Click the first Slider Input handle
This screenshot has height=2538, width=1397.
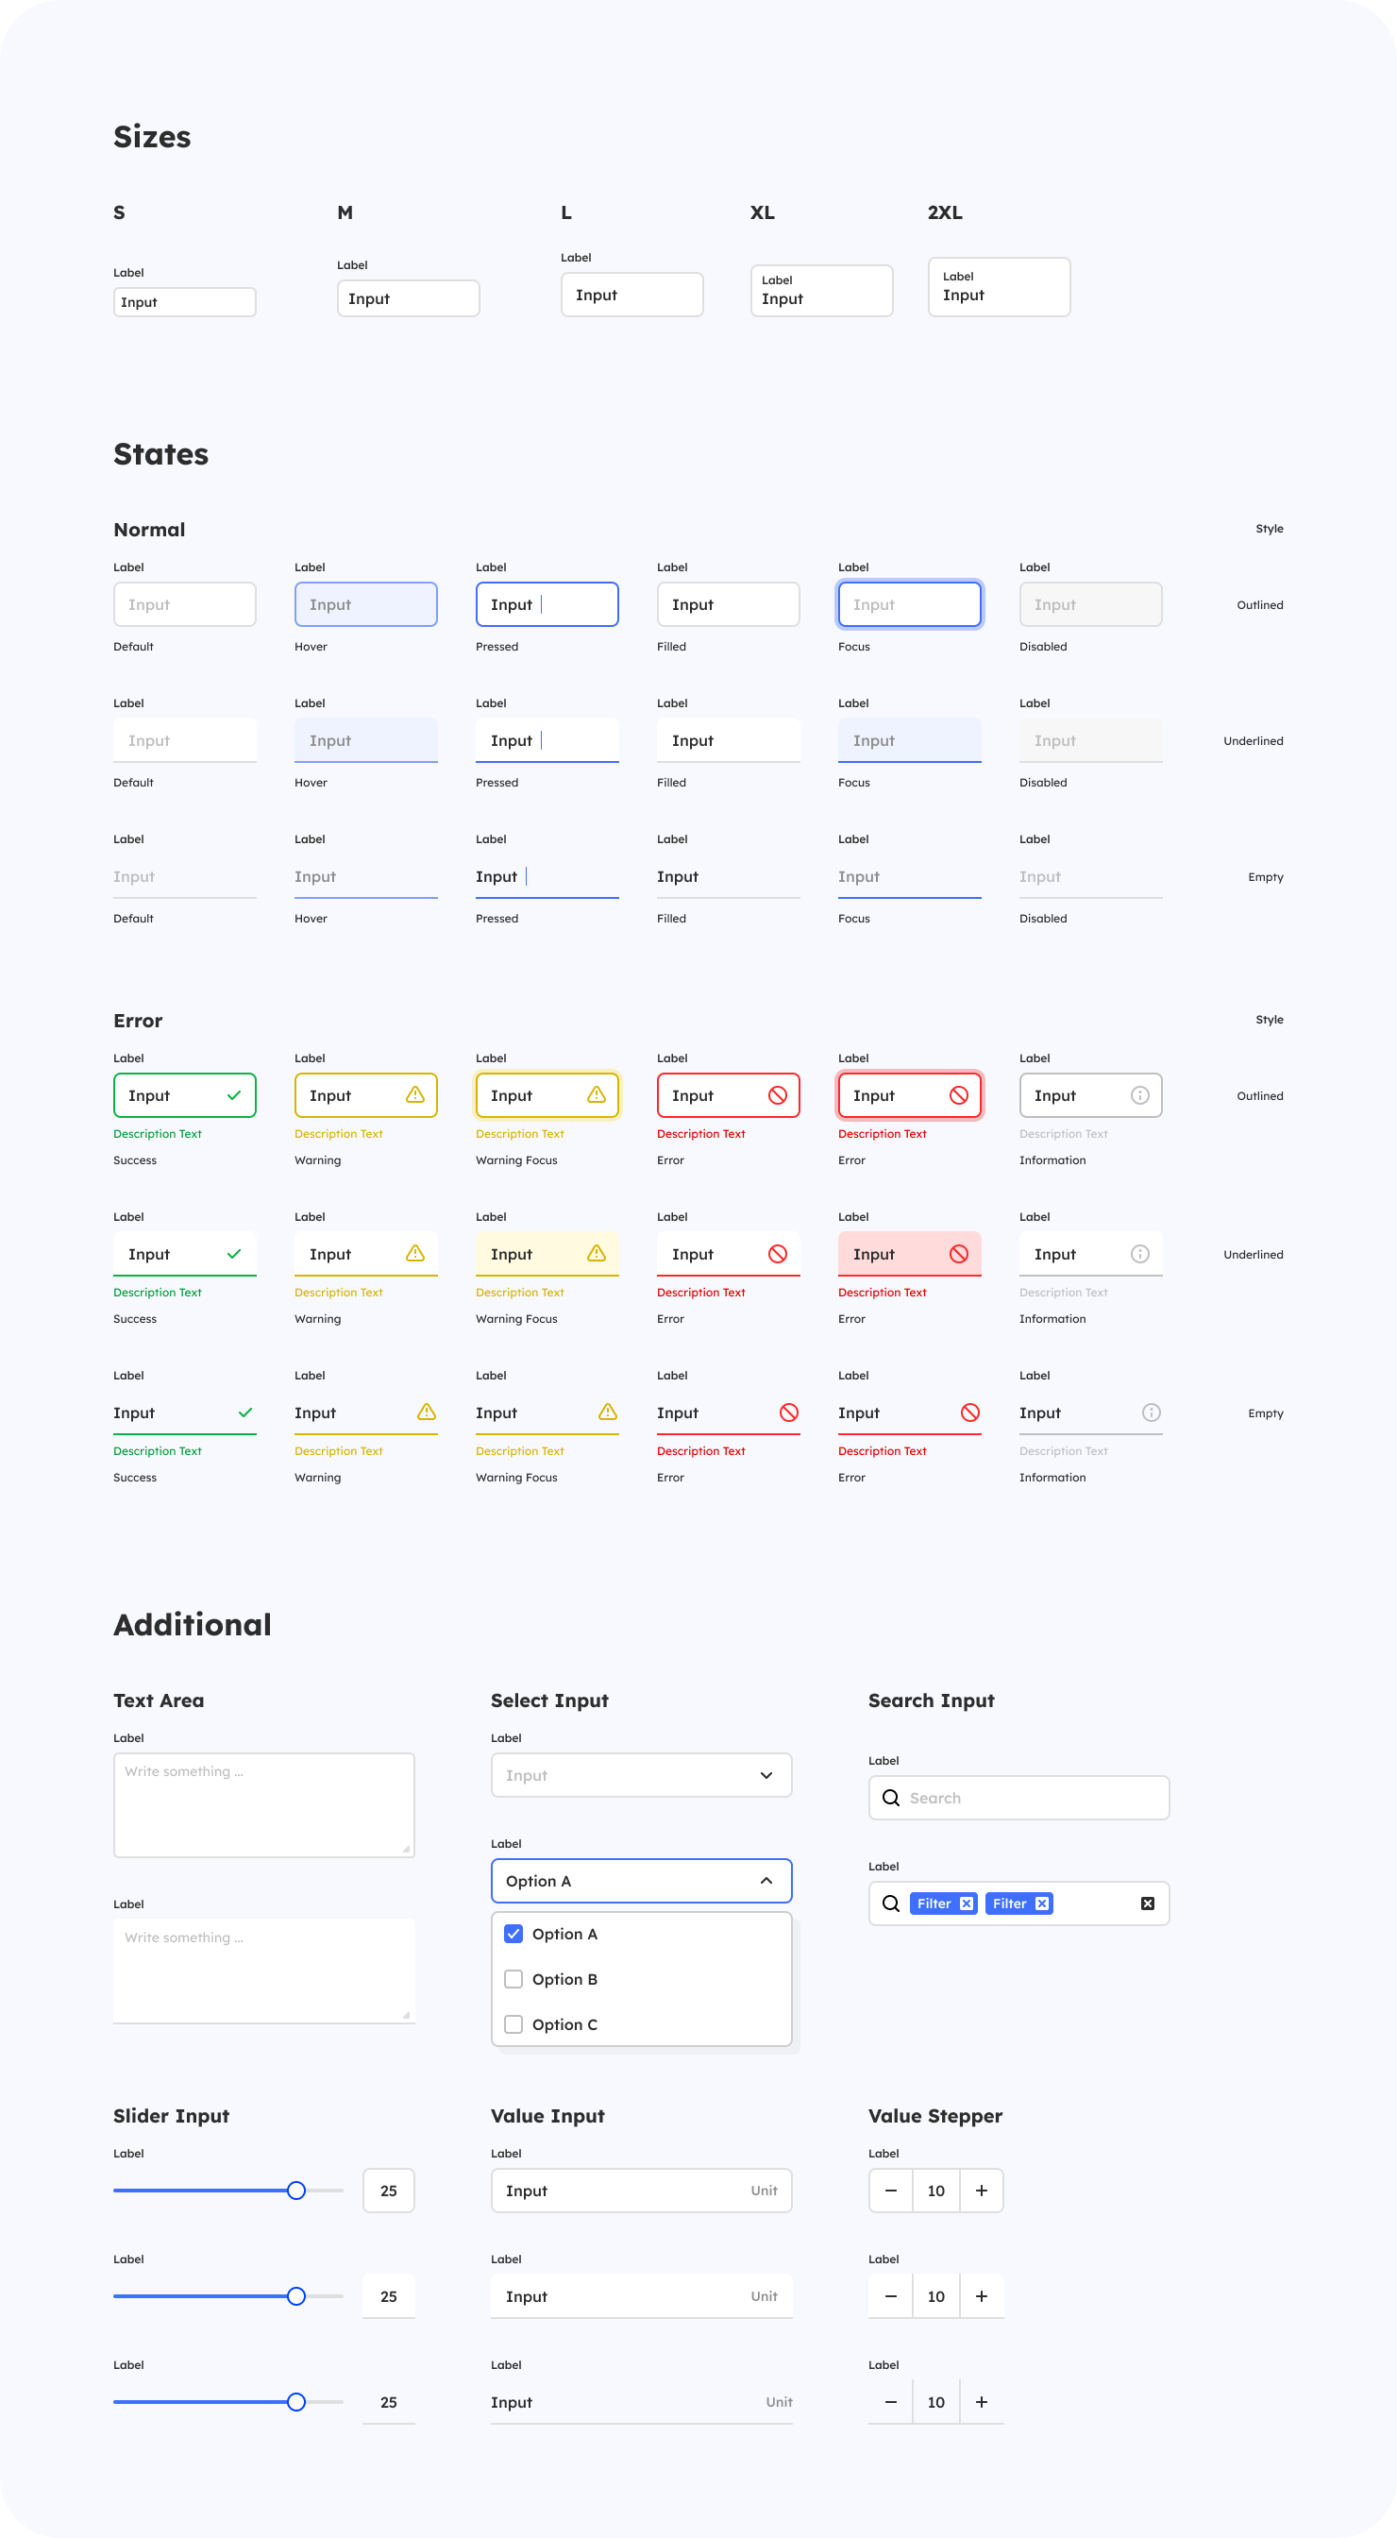pyautogui.click(x=296, y=2191)
